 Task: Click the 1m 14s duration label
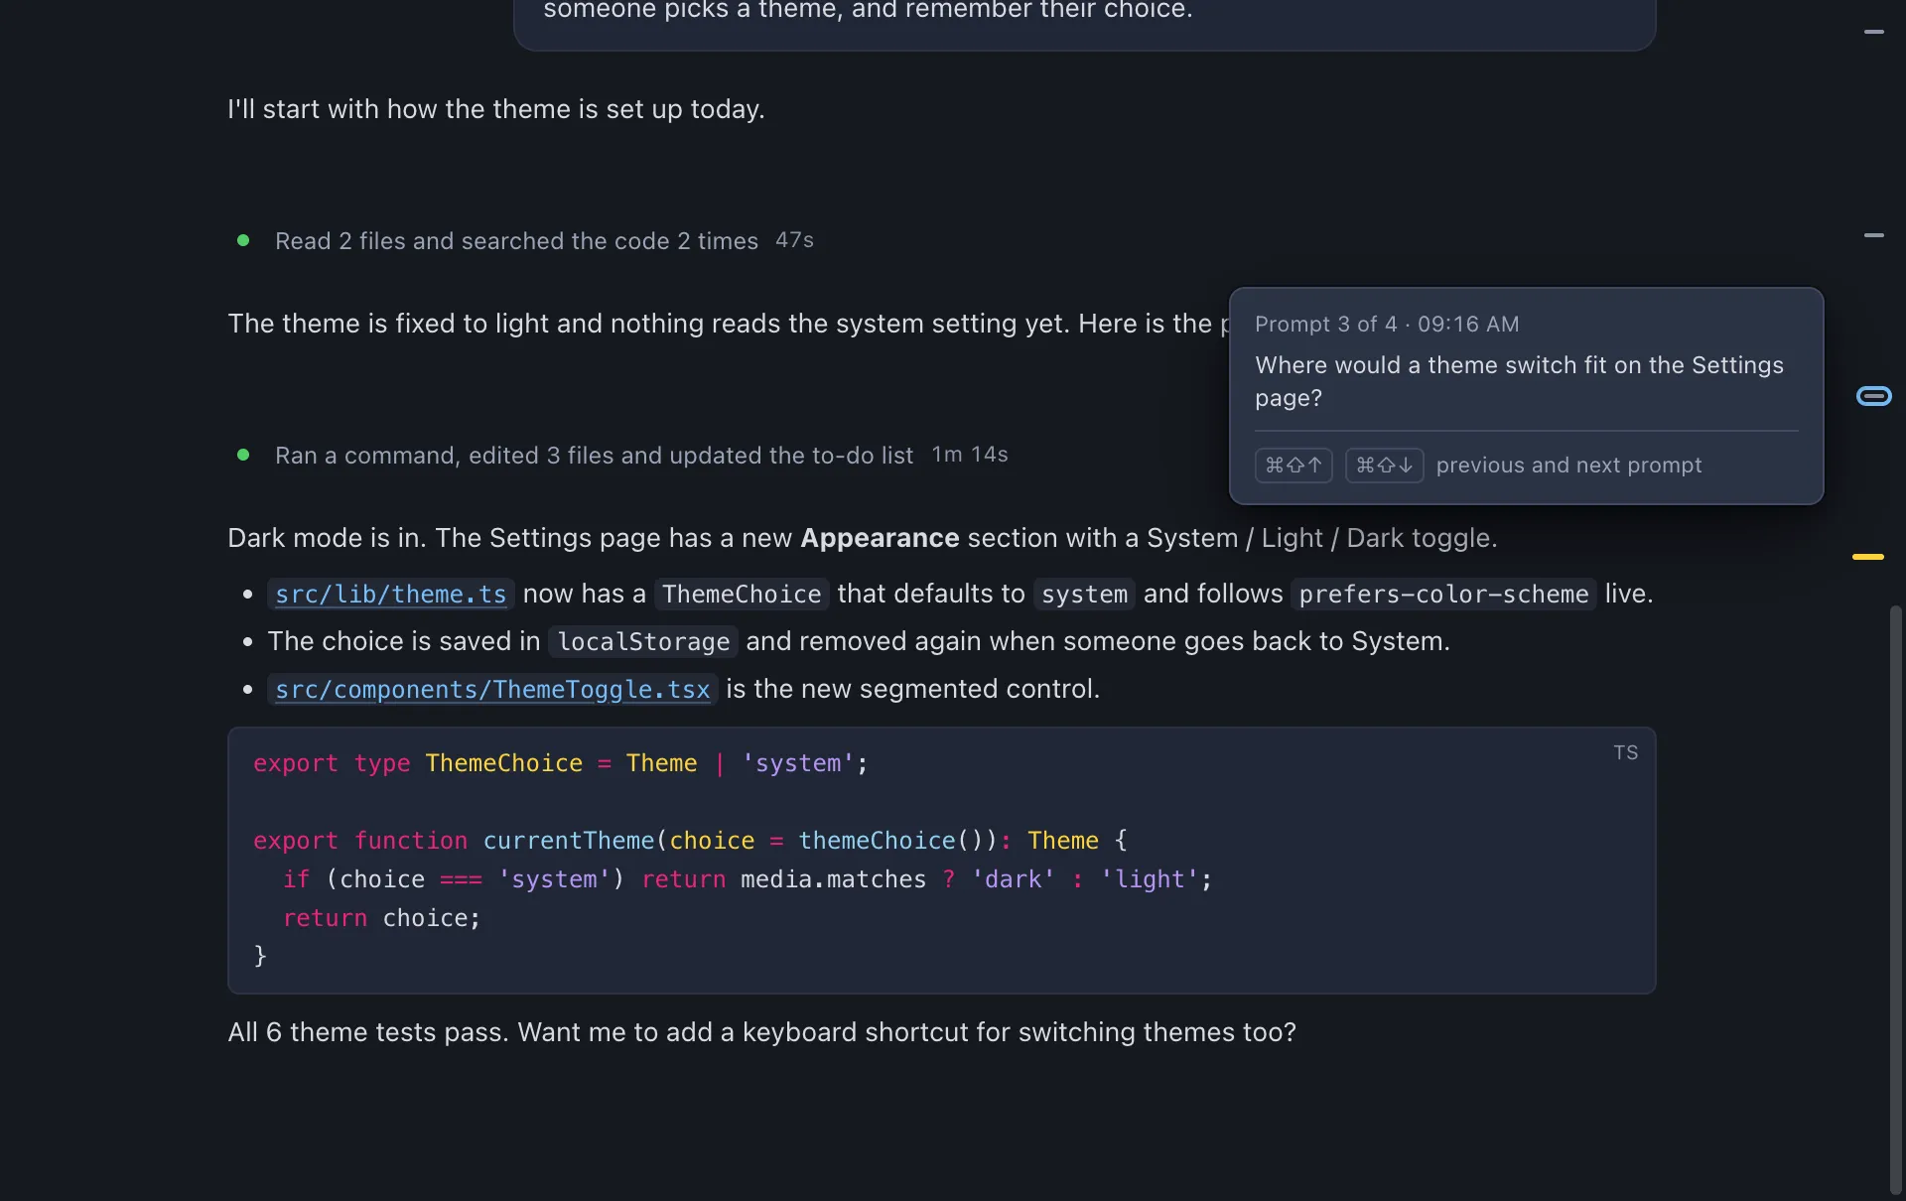click(x=970, y=455)
